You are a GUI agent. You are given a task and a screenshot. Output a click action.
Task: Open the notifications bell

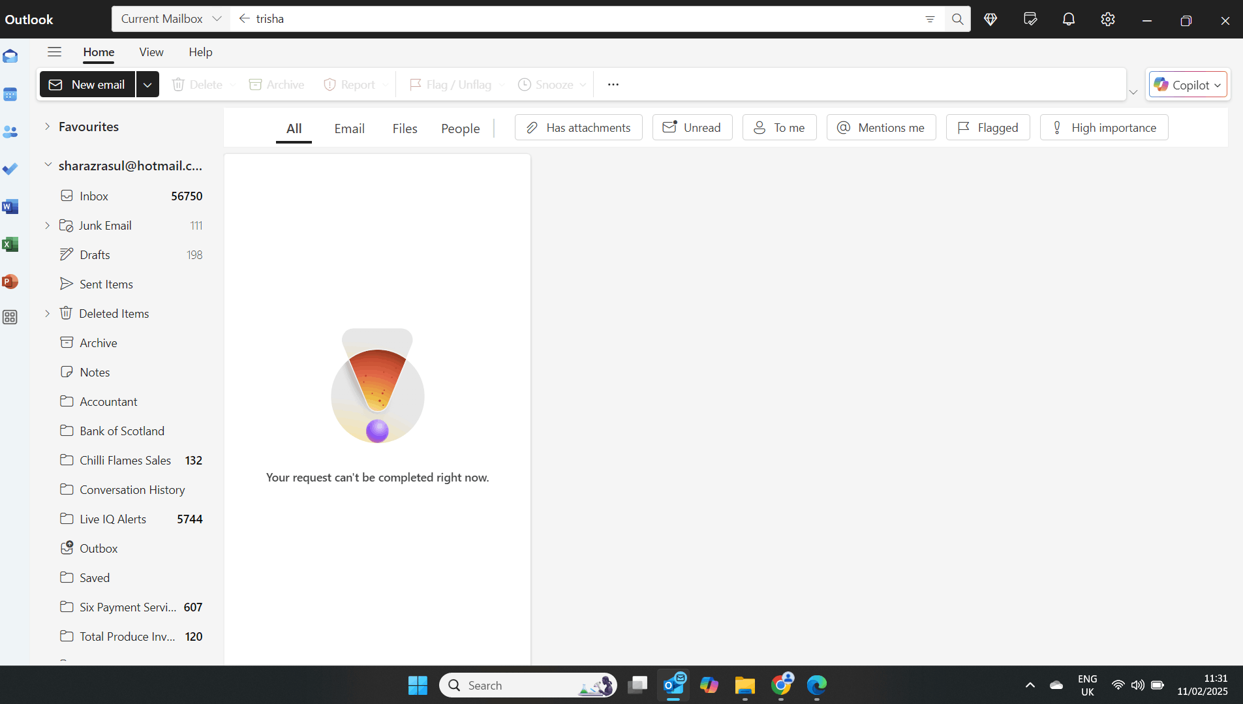pyautogui.click(x=1068, y=19)
